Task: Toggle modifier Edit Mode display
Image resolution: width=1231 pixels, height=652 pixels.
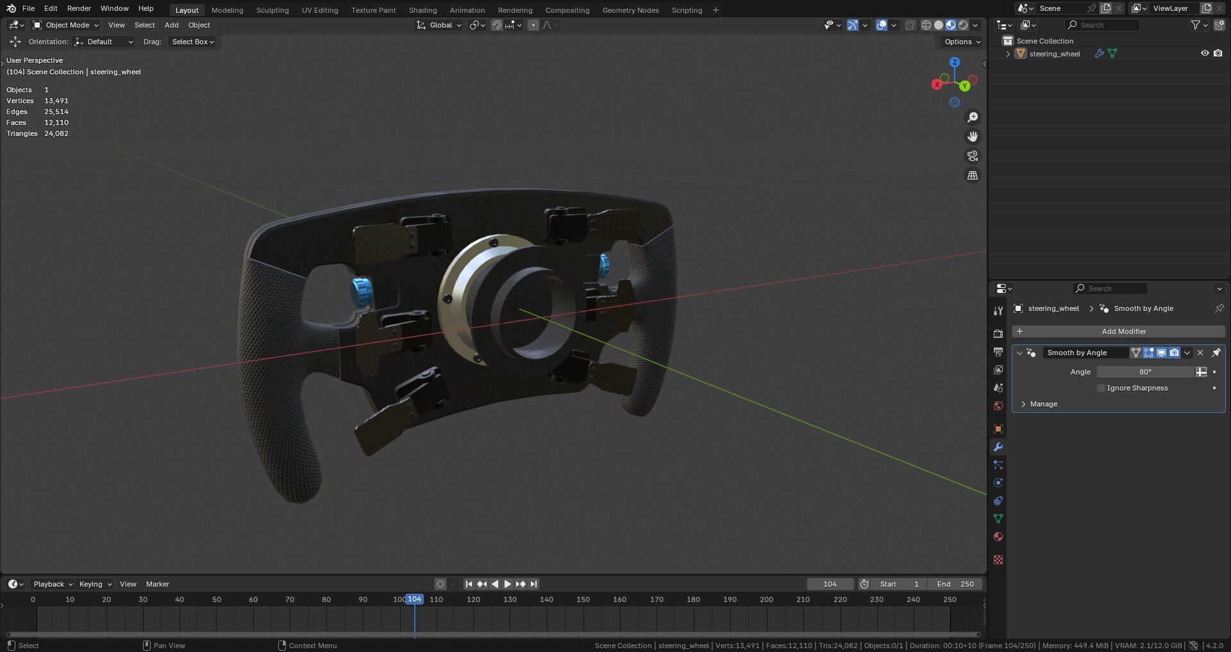Action: (x=1148, y=353)
